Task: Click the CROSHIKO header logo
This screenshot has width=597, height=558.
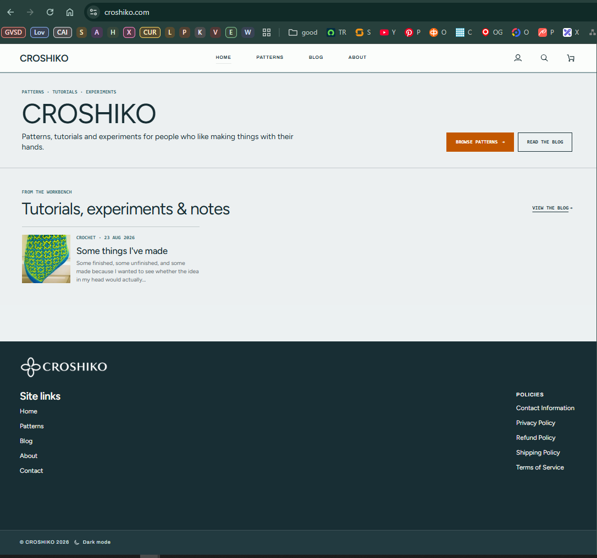Action: [x=44, y=58]
